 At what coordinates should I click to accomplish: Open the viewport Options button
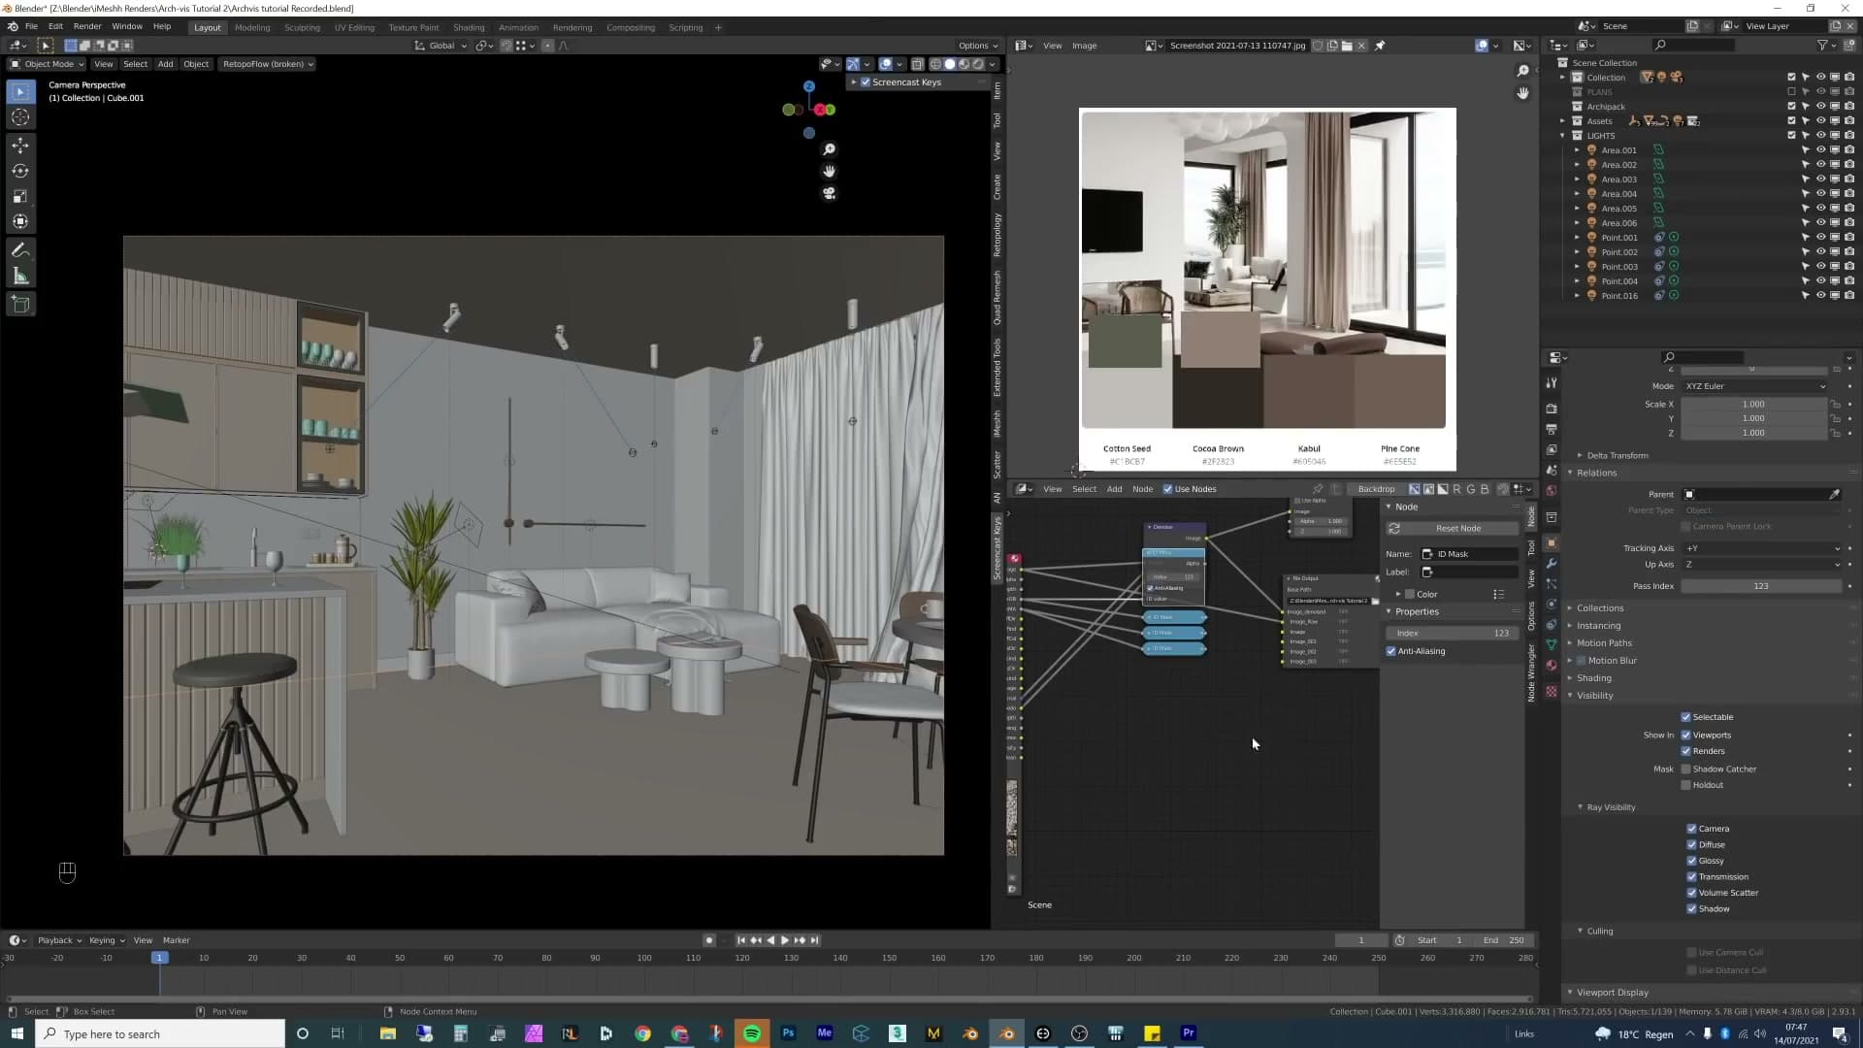(977, 46)
